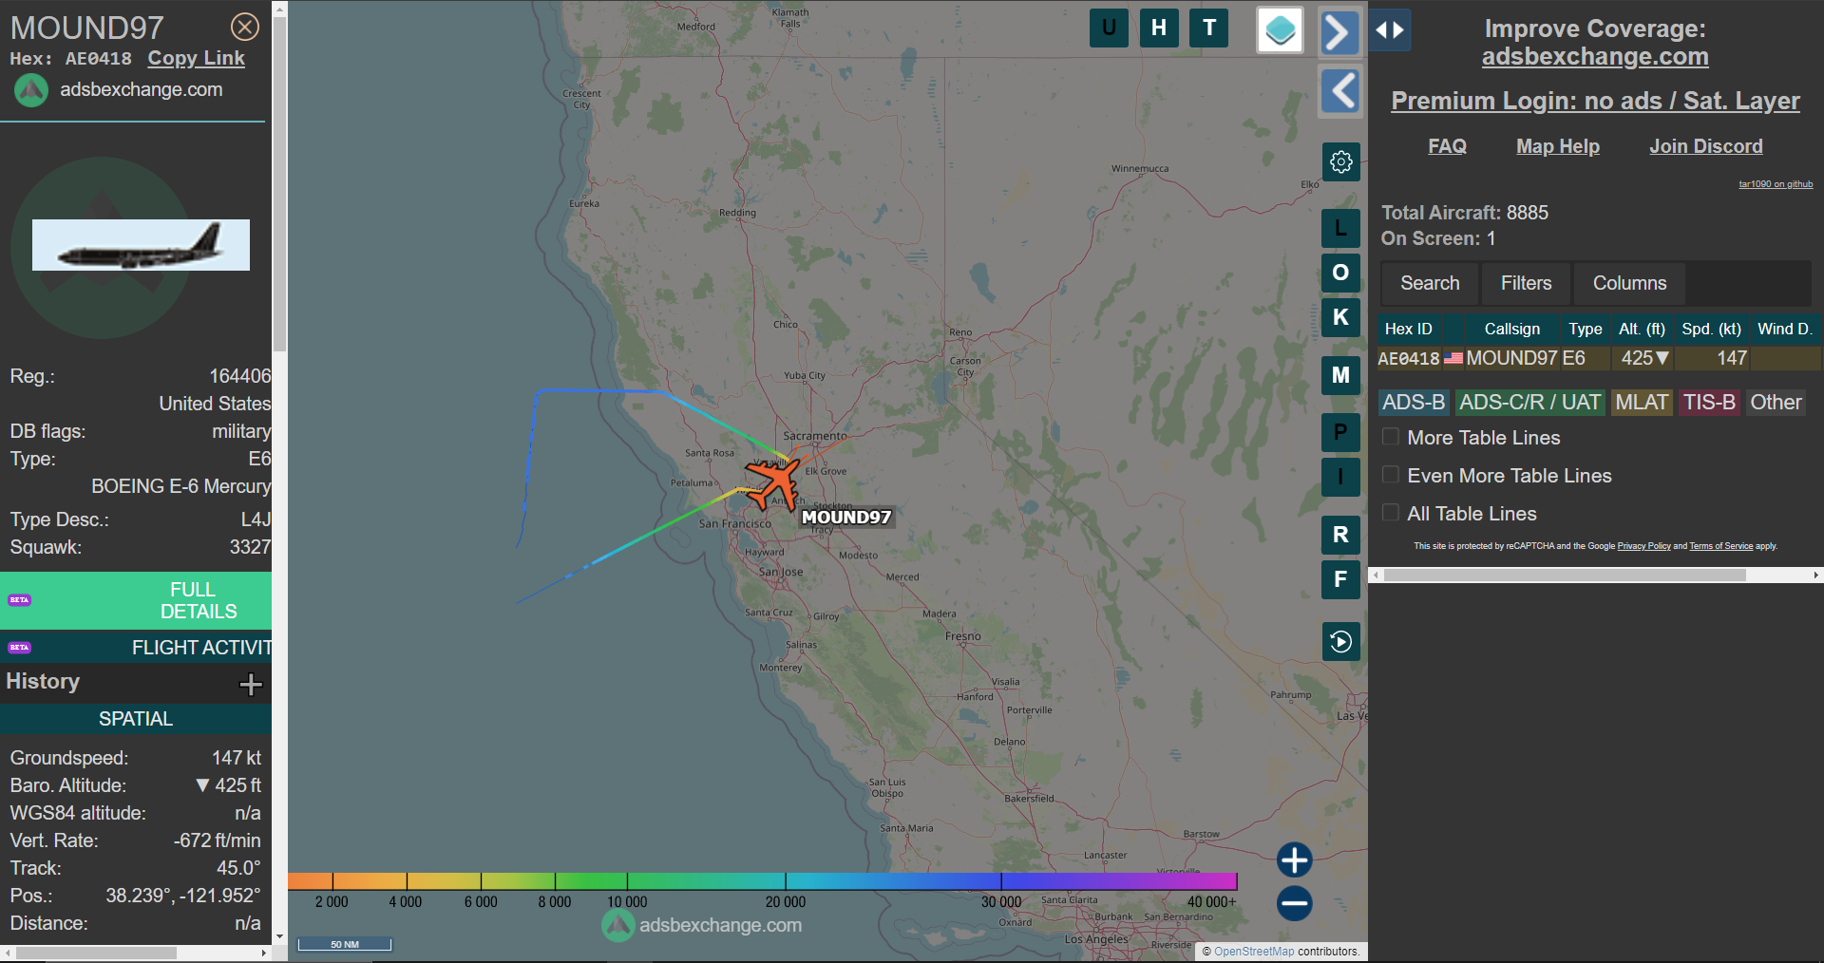
Task: Click the H map button
Action: [x=1159, y=28]
